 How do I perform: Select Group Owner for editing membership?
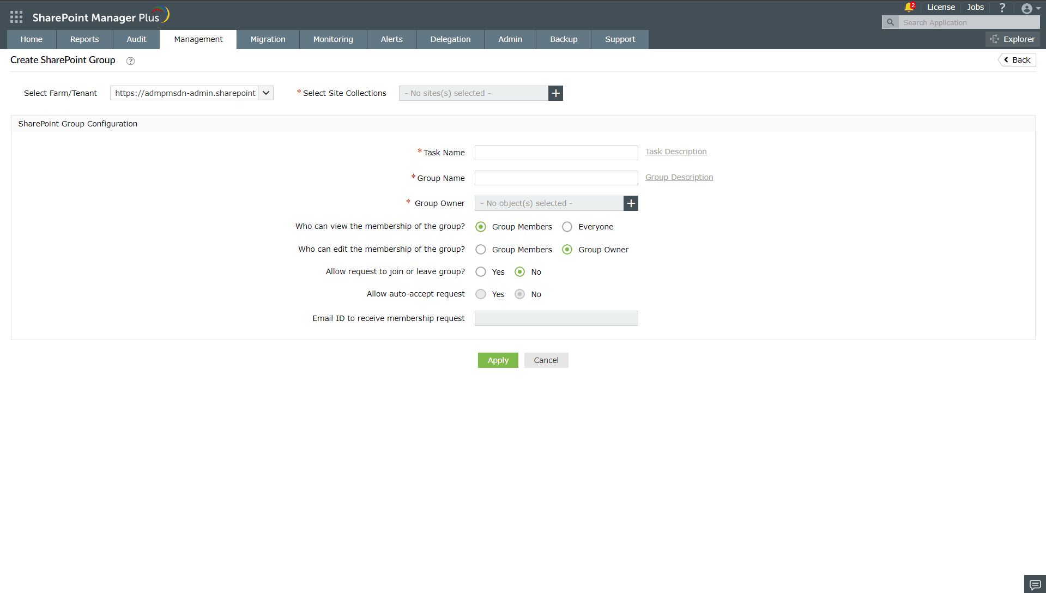(567, 250)
